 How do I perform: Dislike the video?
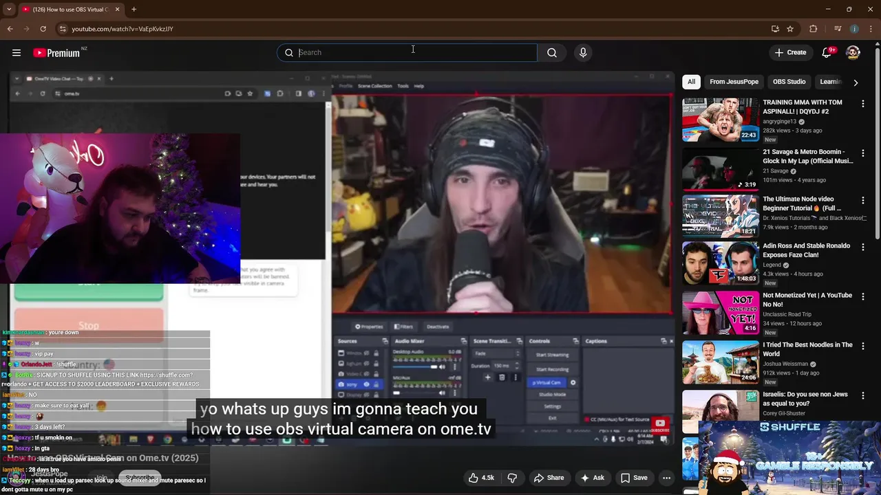click(x=512, y=478)
